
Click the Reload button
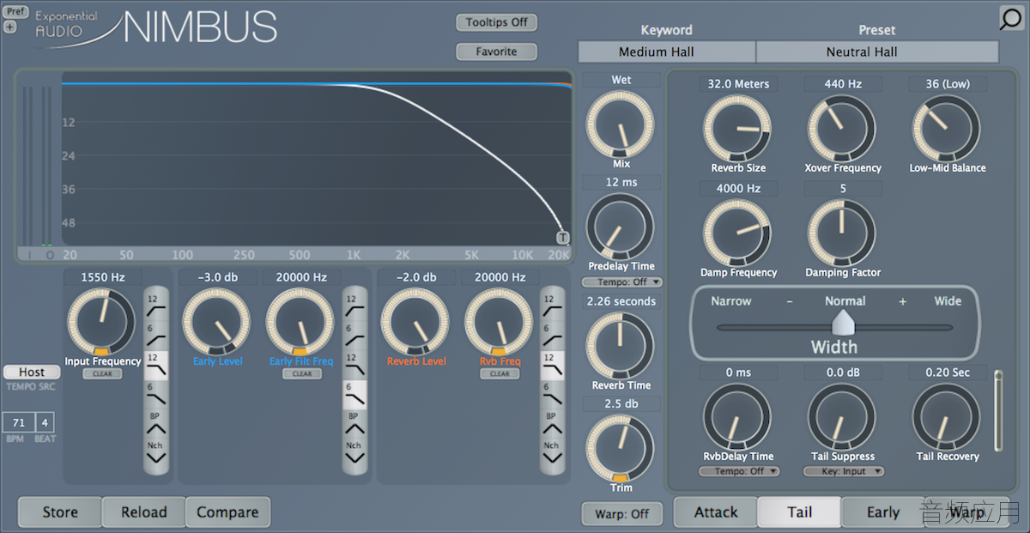click(143, 512)
